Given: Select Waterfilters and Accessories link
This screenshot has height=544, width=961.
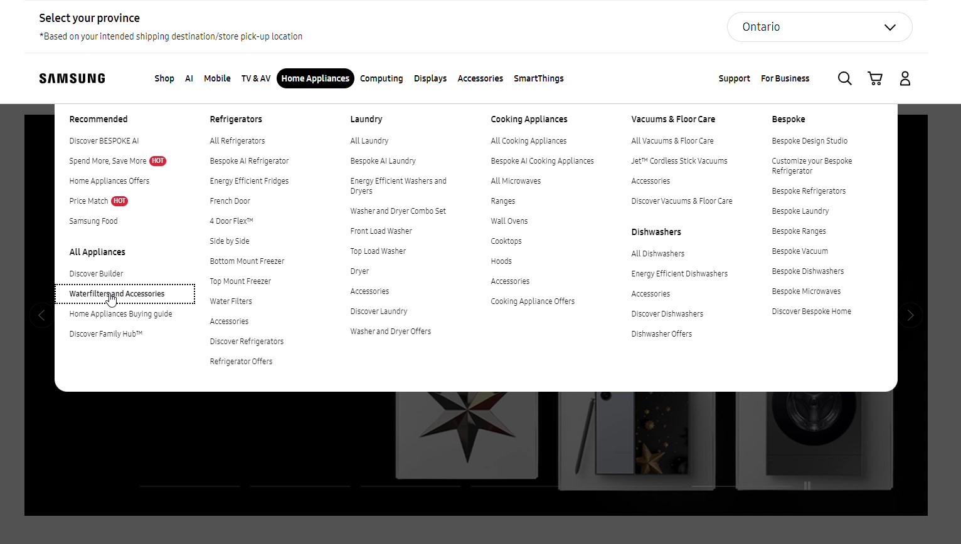Looking at the screenshot, I should tap(117, 294).
